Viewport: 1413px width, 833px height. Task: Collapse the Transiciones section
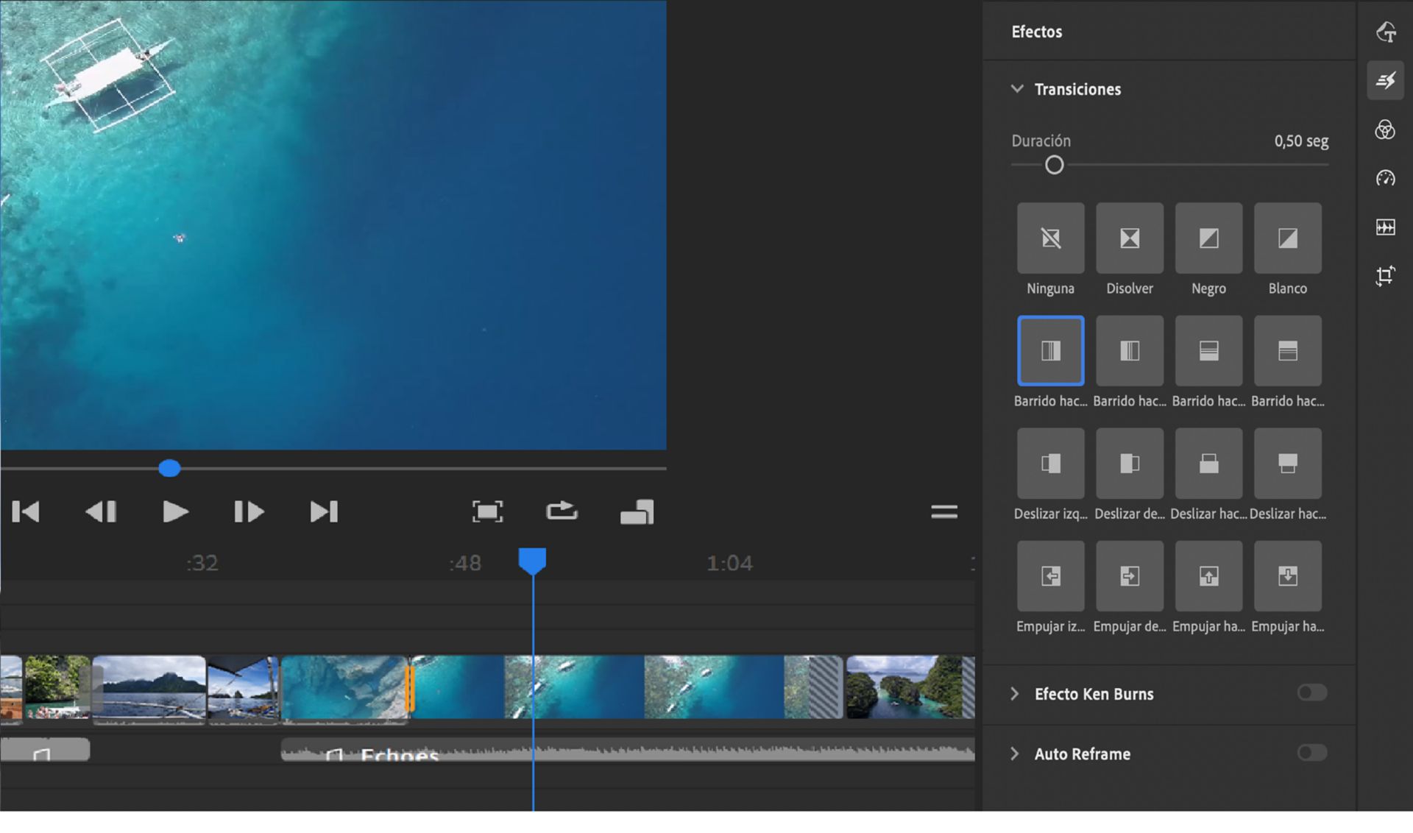tap(1017, 89)
